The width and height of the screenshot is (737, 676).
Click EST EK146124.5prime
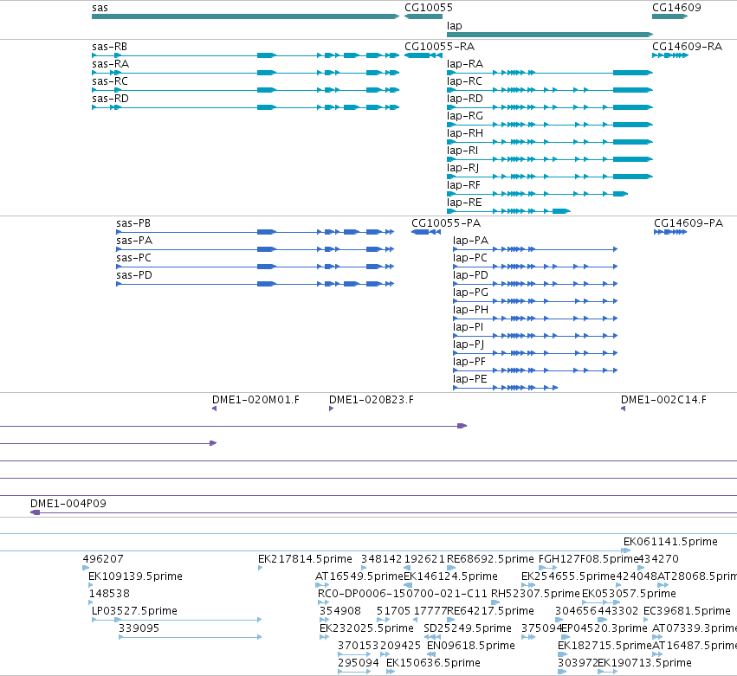pyautogui.click(x=450, y=576)
